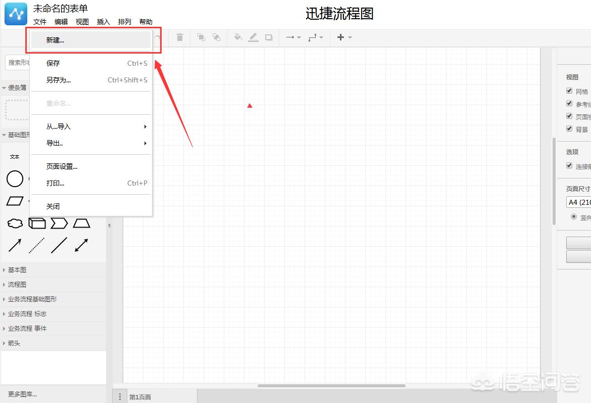Click the connection arrow style icon

pos(290,37)
